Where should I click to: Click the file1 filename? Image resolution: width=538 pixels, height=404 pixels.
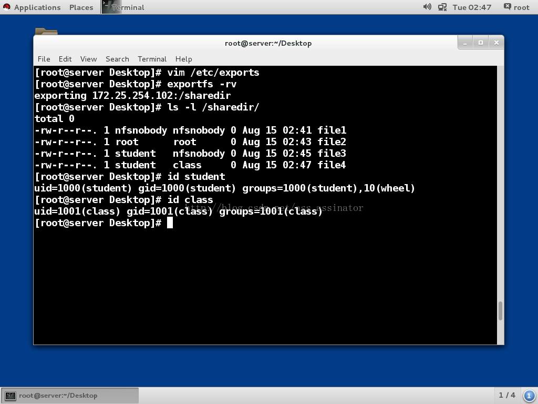tap(332, 130)
